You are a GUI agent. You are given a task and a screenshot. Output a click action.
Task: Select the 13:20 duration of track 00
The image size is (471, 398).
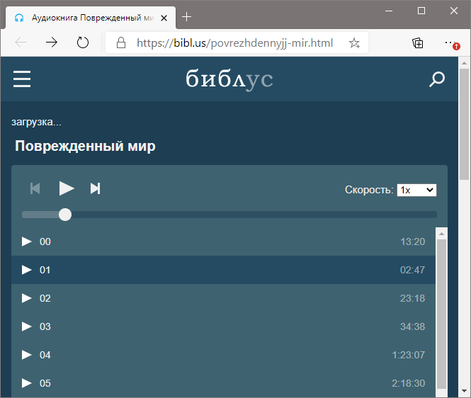tap(412, 241)
